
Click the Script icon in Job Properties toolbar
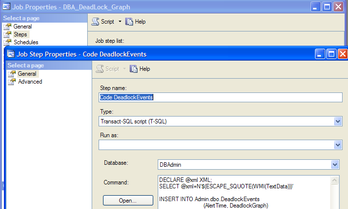tap(96, 22)
